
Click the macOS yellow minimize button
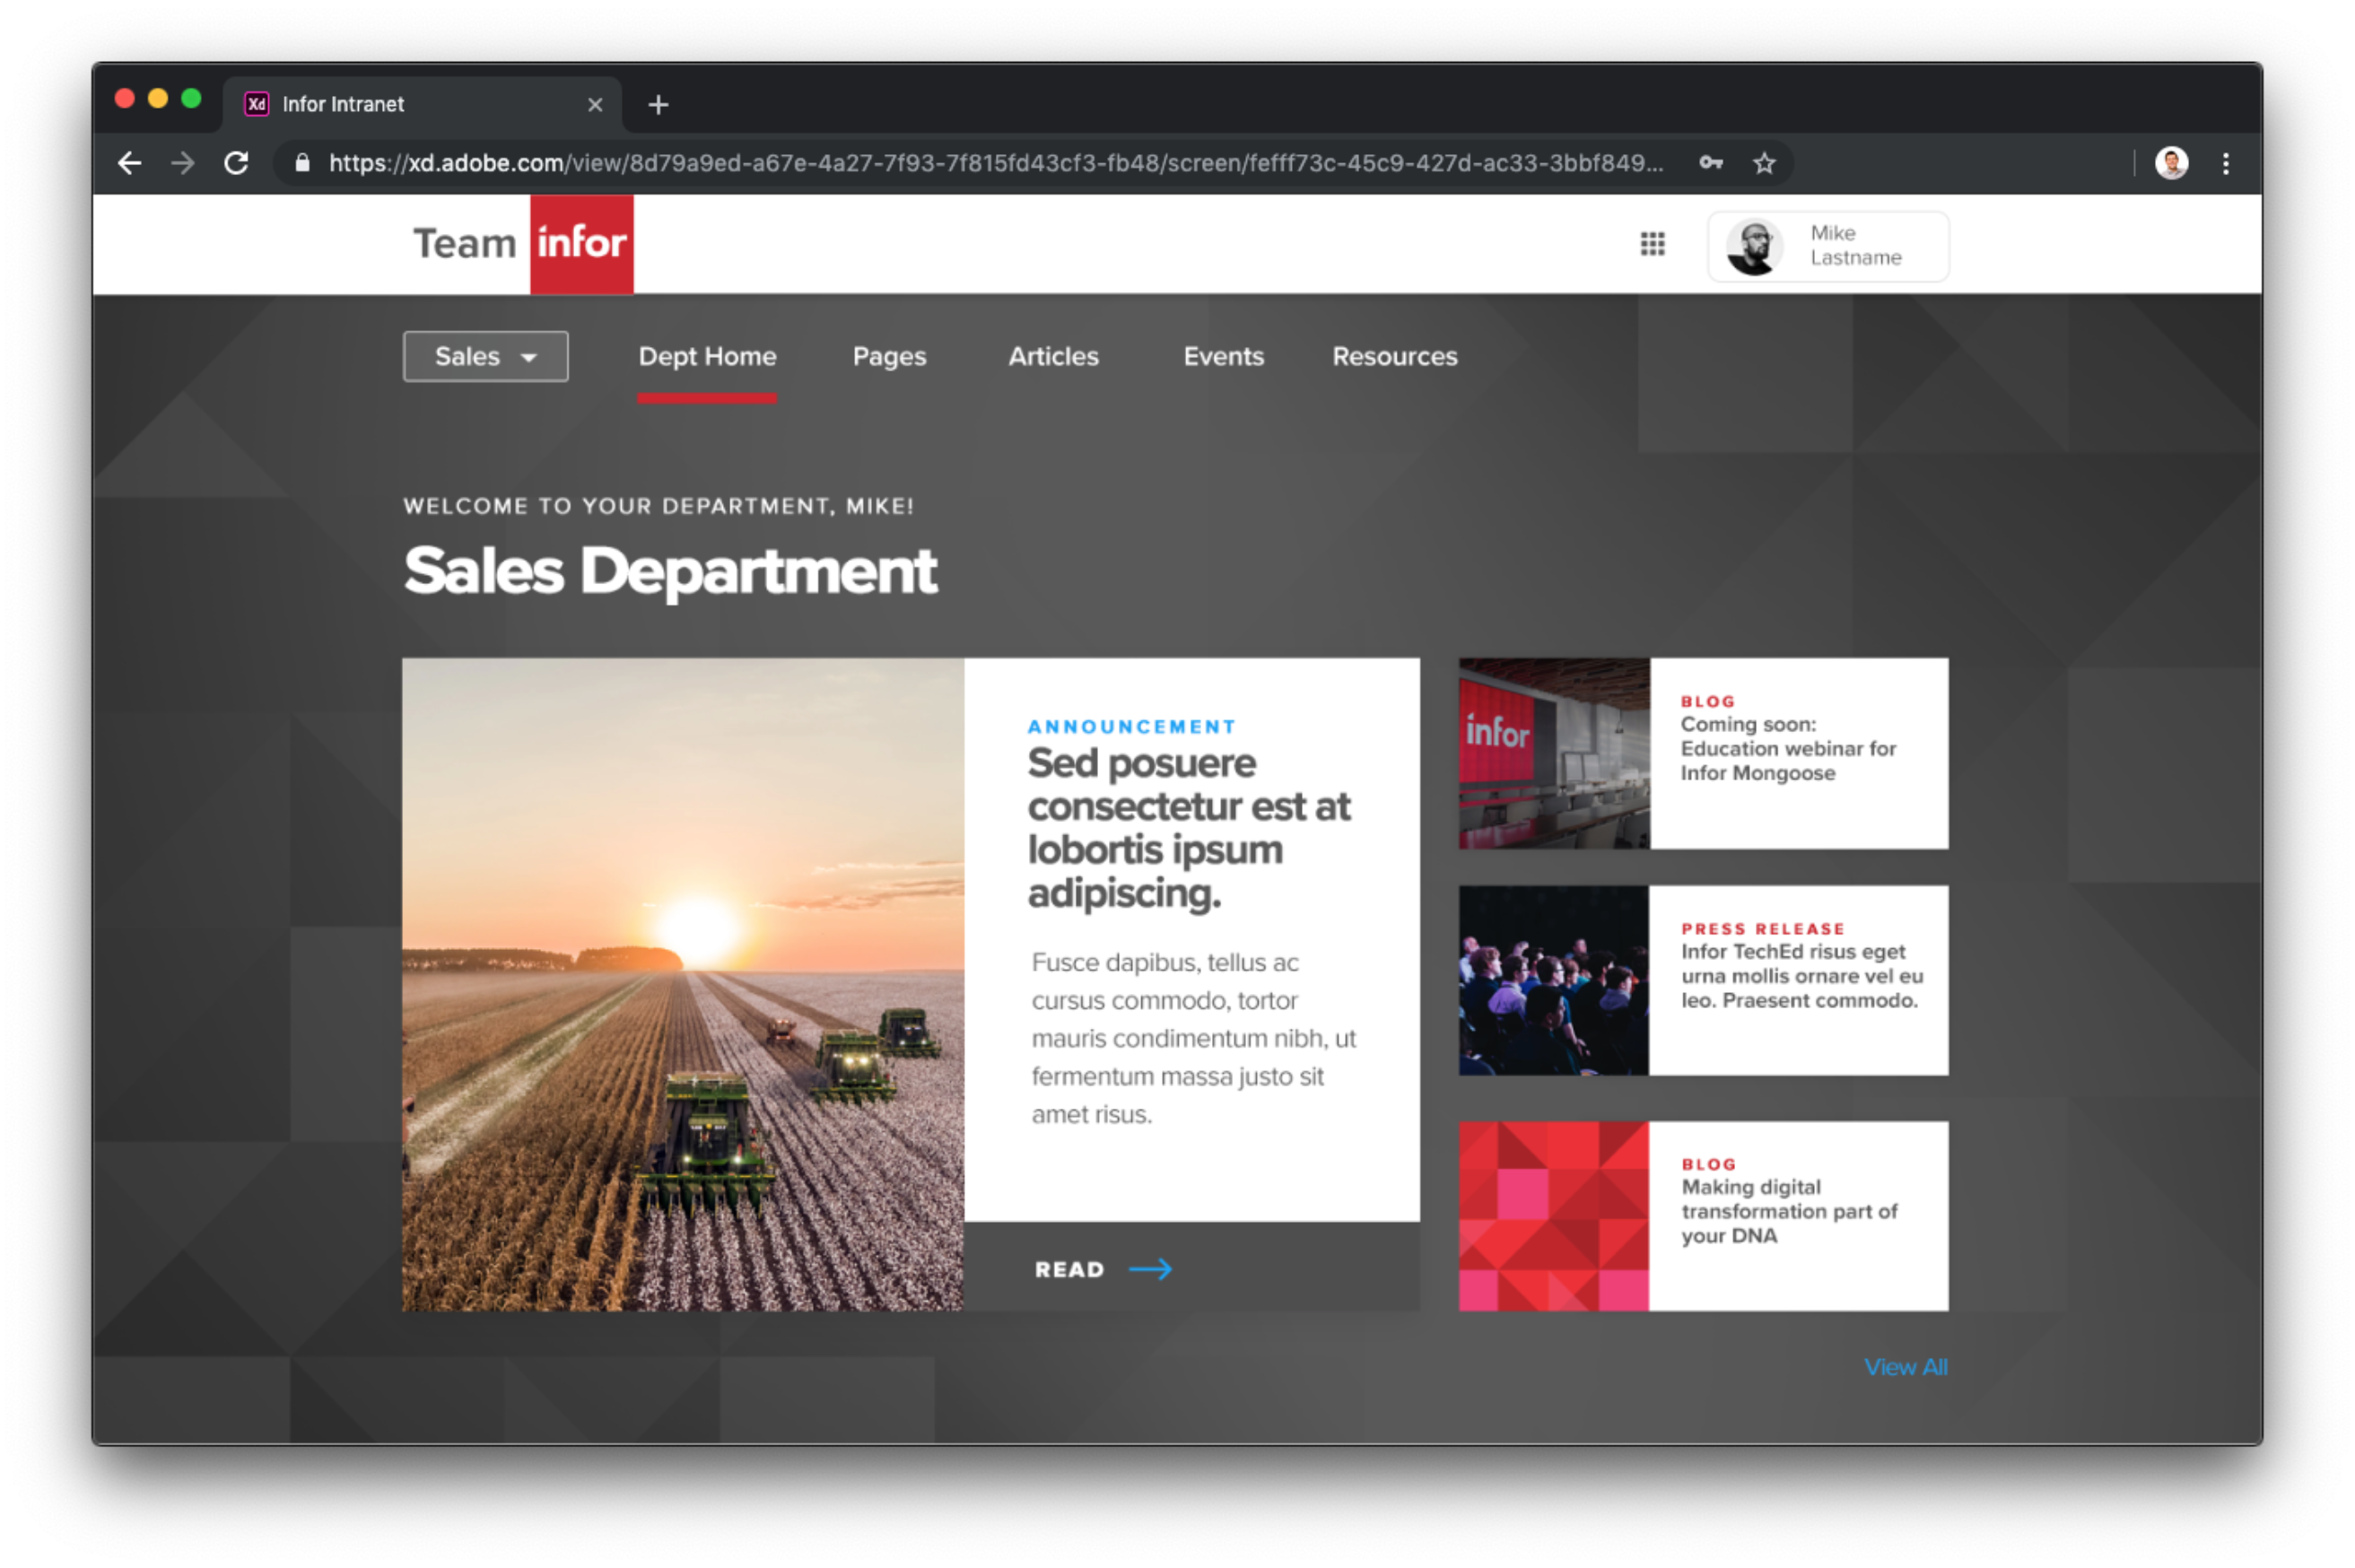coord(158,98)
